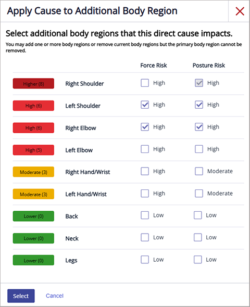Viewport: 250px width, 307px height.
Task: Tick Moderate Posture Risk for Left Hand/Wrist
Action: tap(199, 194)
